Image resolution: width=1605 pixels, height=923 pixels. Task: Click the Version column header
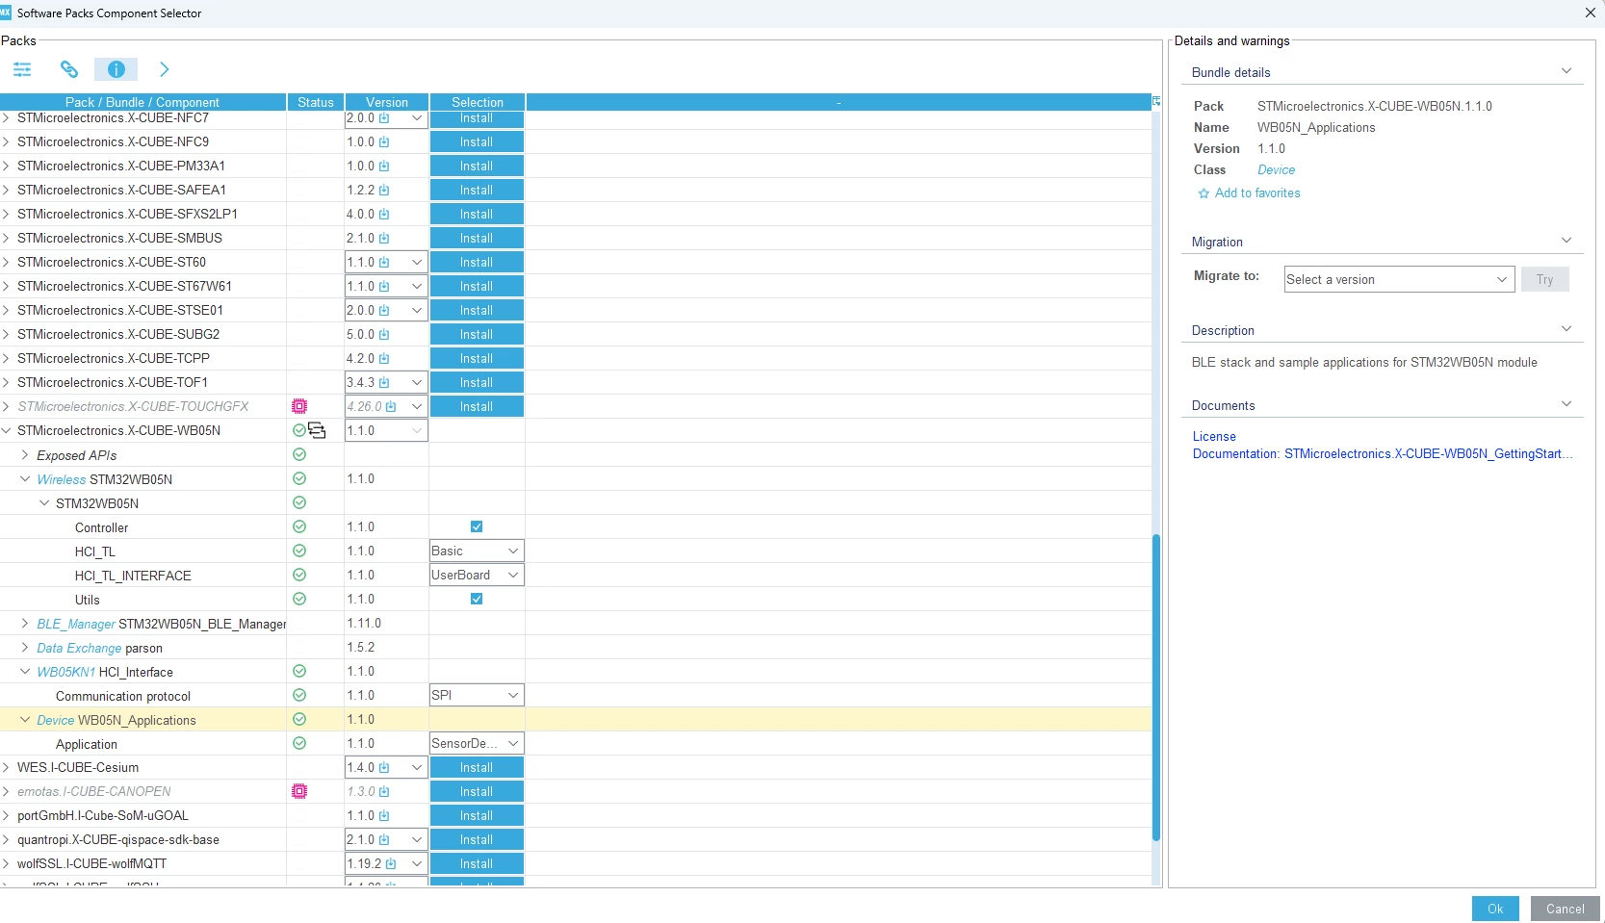387,102
